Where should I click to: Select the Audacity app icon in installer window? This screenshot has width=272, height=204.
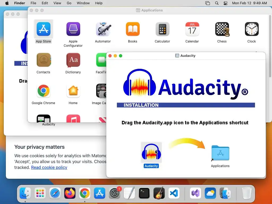click(x=151, y=152)
